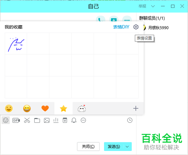Expand the send button dropdown arrow
Viewport: 188px width, 155px height.
pyautogui.click(x=127, y=146)
